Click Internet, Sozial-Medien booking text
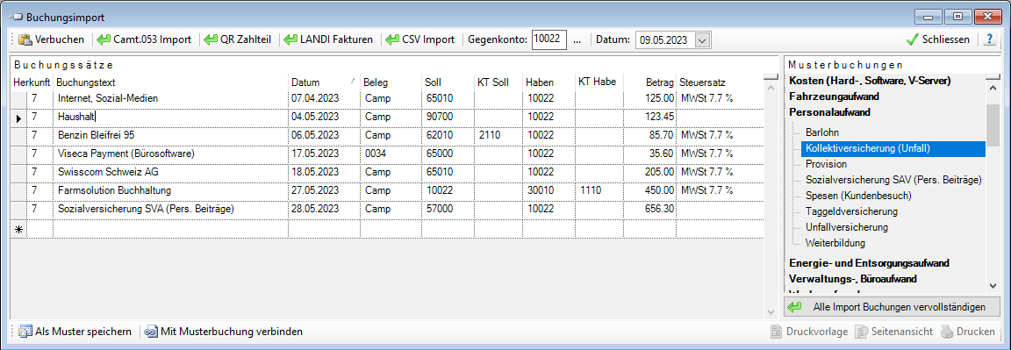Viewport: 1011px width, 350px height. click(108, 98)
